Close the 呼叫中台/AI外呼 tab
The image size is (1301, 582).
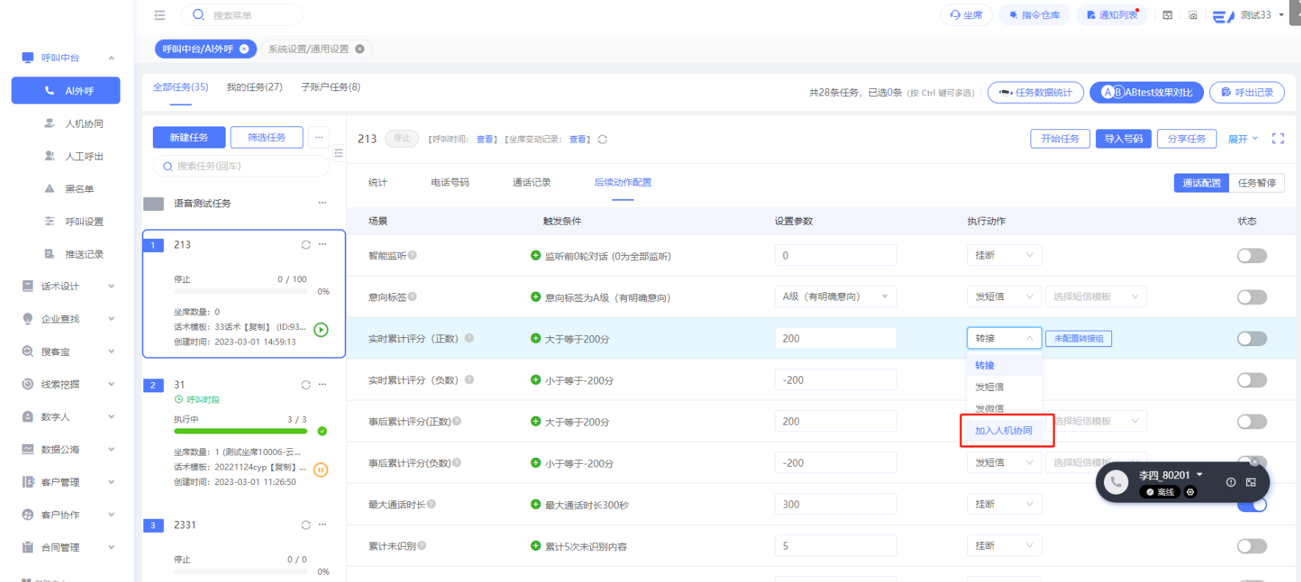245,49
